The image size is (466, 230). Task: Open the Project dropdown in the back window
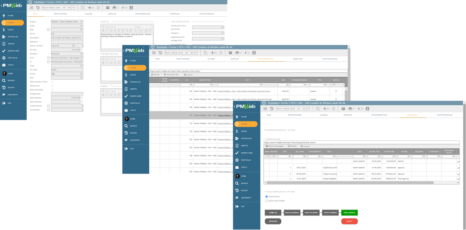(x=82, y=21)
